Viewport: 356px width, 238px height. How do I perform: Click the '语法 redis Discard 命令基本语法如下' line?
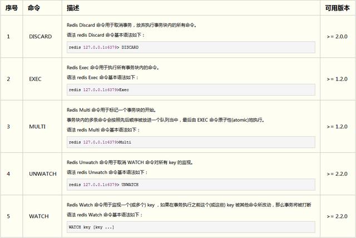(x=105, y=35)
